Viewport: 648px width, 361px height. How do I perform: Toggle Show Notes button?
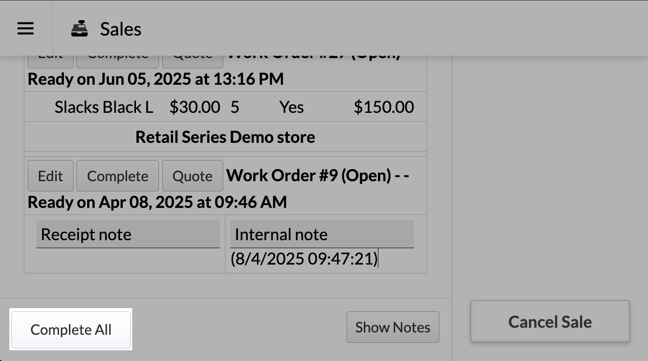pyautogui.click(x=392, y=327)
